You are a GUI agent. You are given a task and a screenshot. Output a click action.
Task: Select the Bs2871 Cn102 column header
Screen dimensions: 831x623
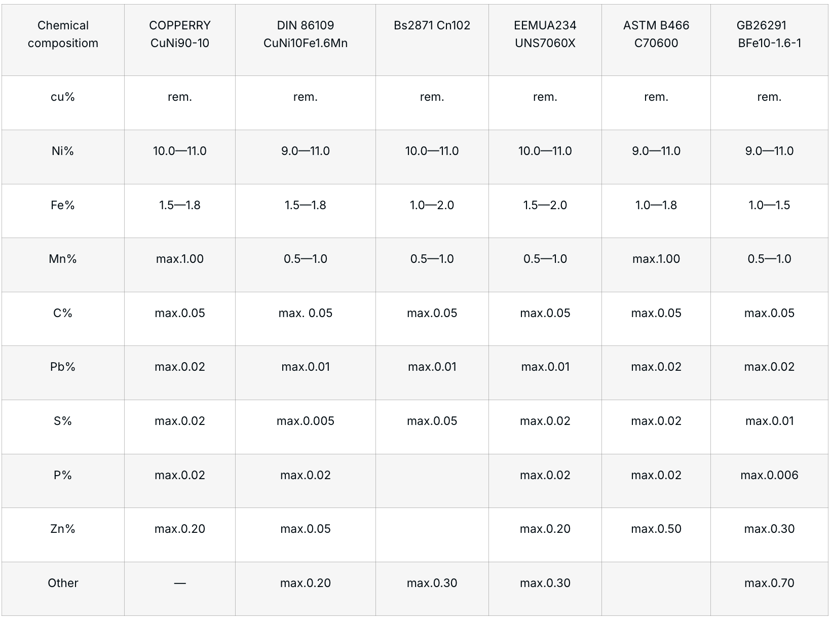pyautogui.click(x=432, y=26)
